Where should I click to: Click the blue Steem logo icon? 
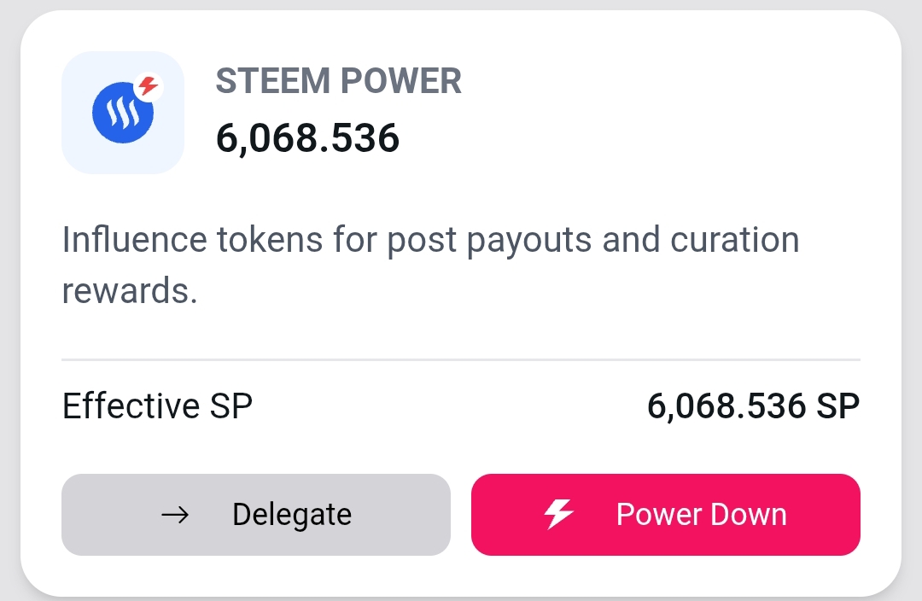click(x=123, y=113)
